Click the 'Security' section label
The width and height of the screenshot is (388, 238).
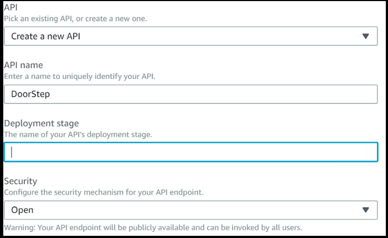pyautogui.click(x=20, y=181)
